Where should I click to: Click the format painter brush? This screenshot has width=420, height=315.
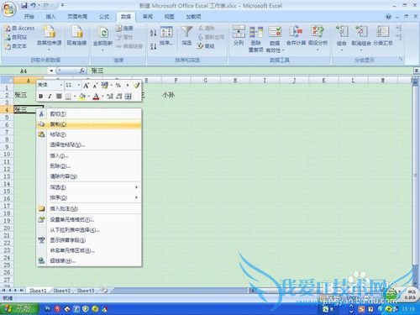136,85
